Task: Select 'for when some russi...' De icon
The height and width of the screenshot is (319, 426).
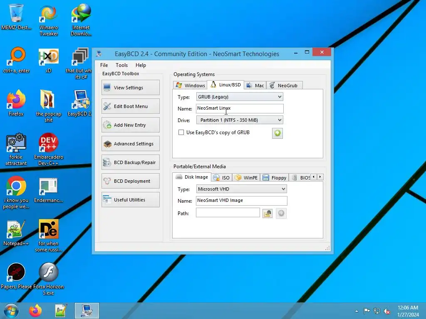Action: 48,236
